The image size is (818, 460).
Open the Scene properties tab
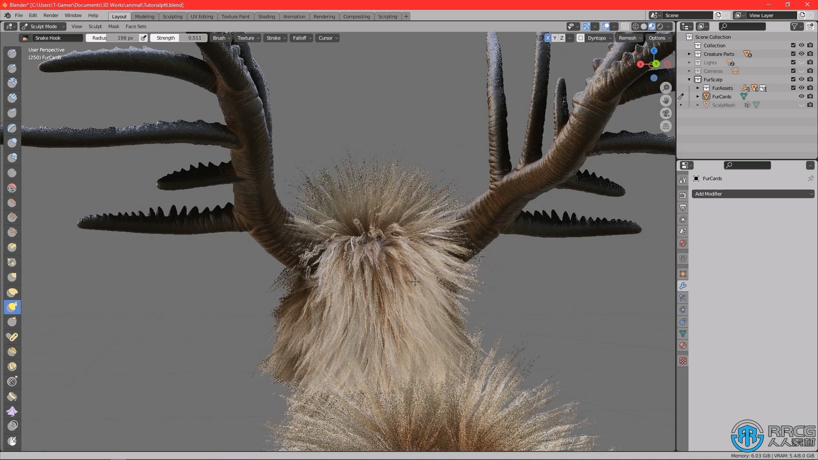click(683, 231)
